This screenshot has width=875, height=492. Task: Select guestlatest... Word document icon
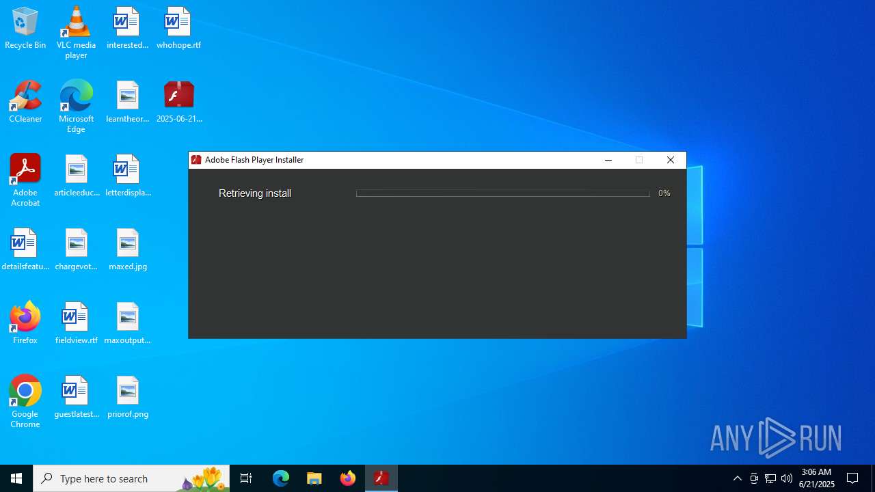click(77, 397)
